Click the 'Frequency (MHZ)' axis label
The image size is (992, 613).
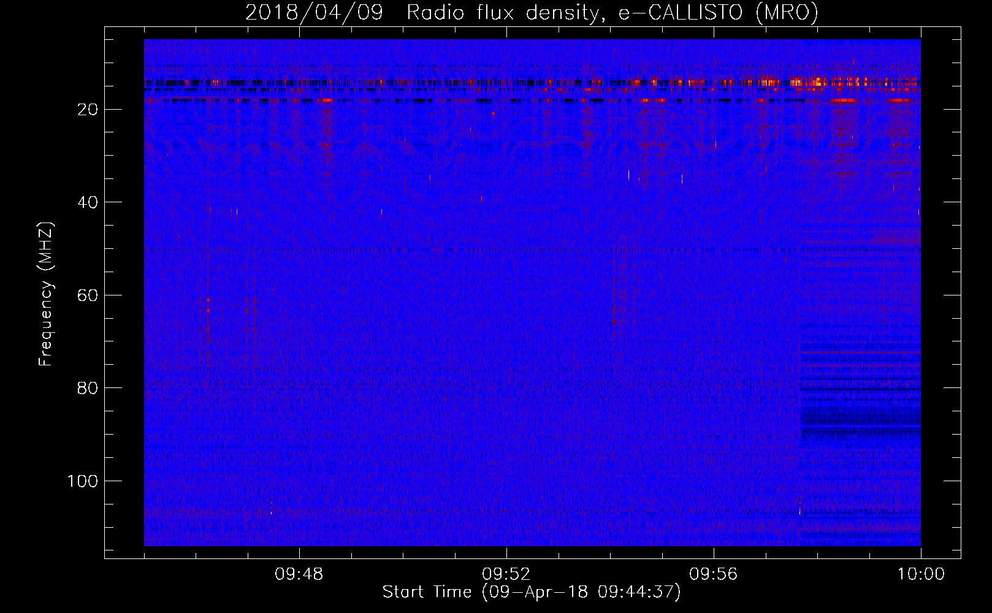(x=46, y=294)
